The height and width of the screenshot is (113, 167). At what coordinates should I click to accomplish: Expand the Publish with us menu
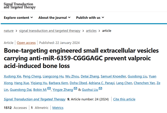point(90,18)
